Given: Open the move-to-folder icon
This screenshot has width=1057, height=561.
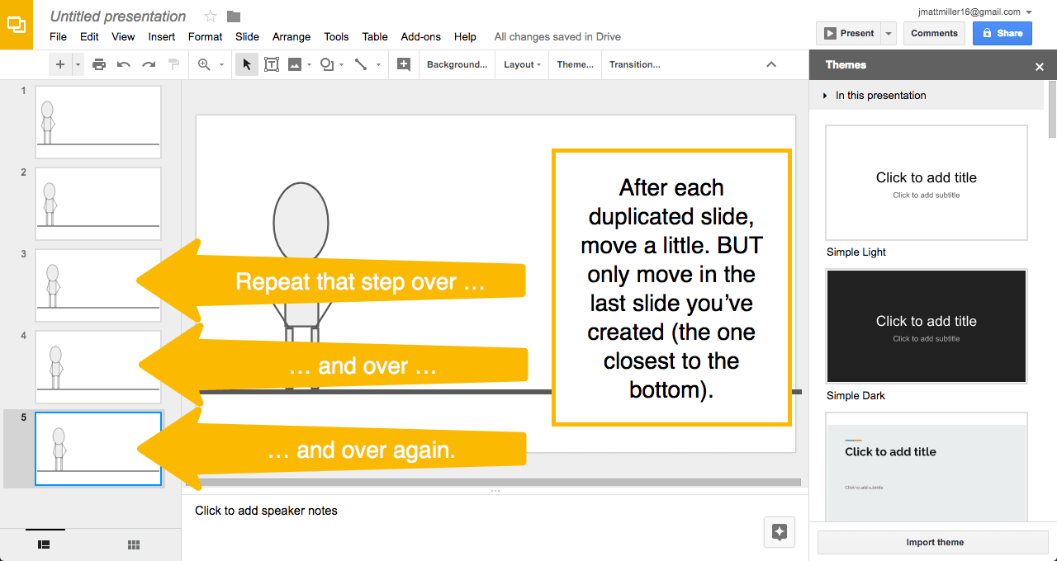Looking at the screenshot, I should point(234,16).
